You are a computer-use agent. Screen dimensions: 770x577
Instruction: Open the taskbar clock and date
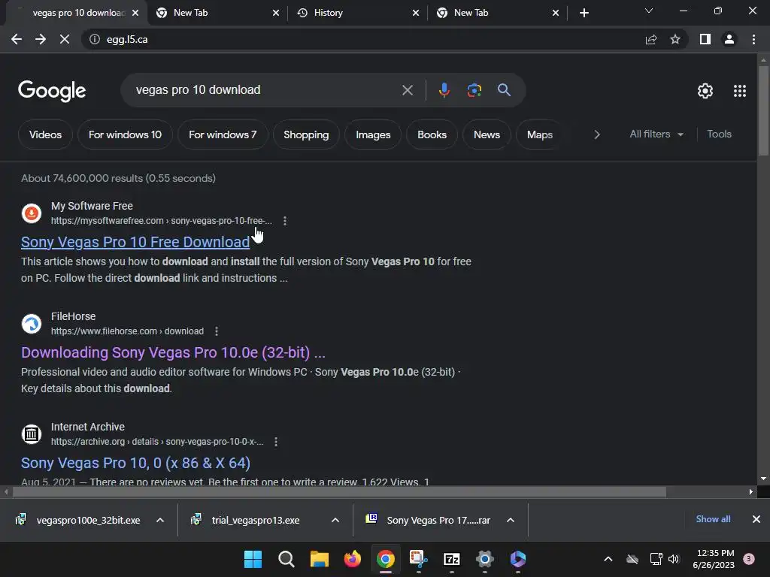click(714, 559)
